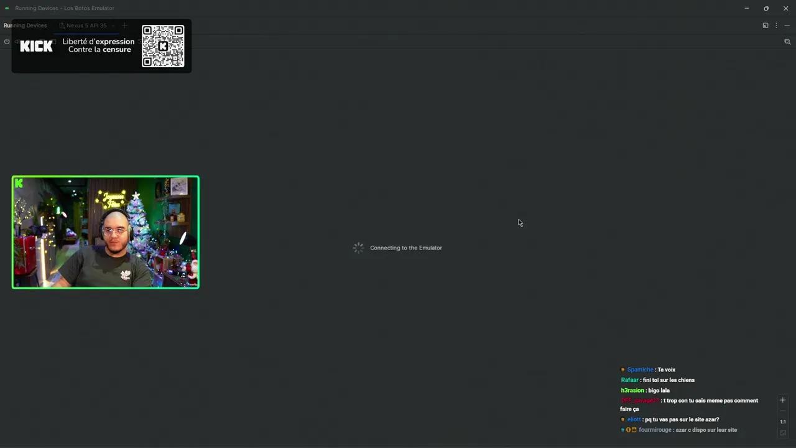This screenshot has width=796, height=448.
Task: Zoom out with the minus zoom control
Action: coord(783,411)
